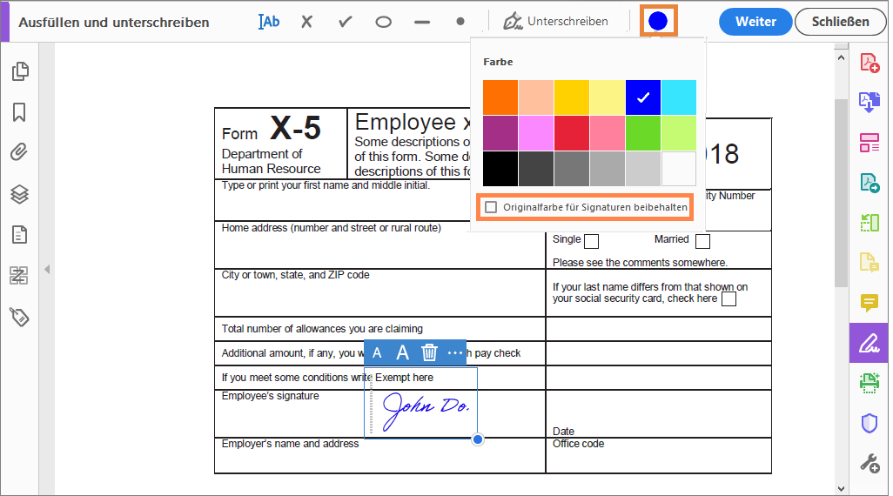Choose the black color swatch
The height and width of the screenshot is (496, 893).
point(500,169)
